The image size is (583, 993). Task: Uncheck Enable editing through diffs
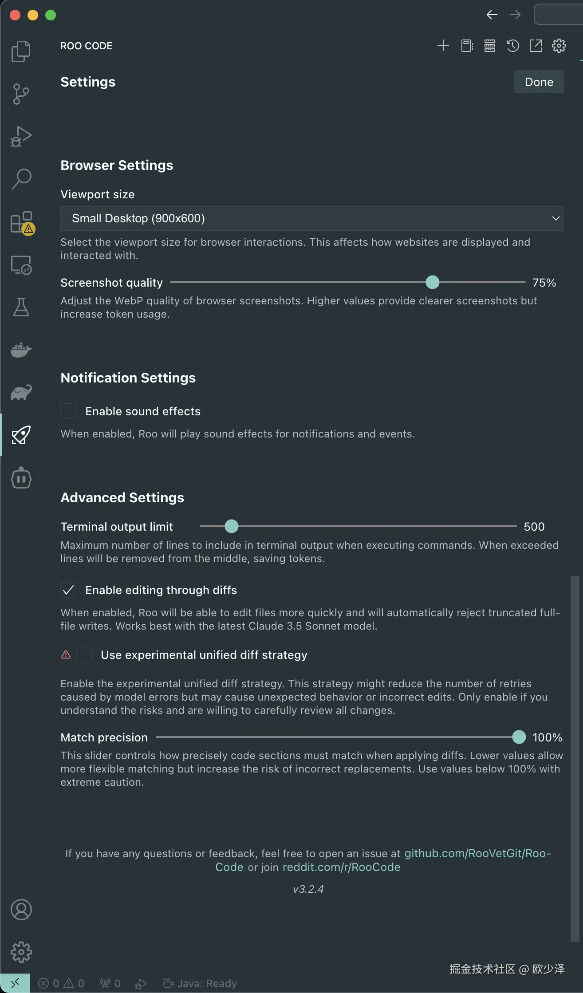point(68,590)
